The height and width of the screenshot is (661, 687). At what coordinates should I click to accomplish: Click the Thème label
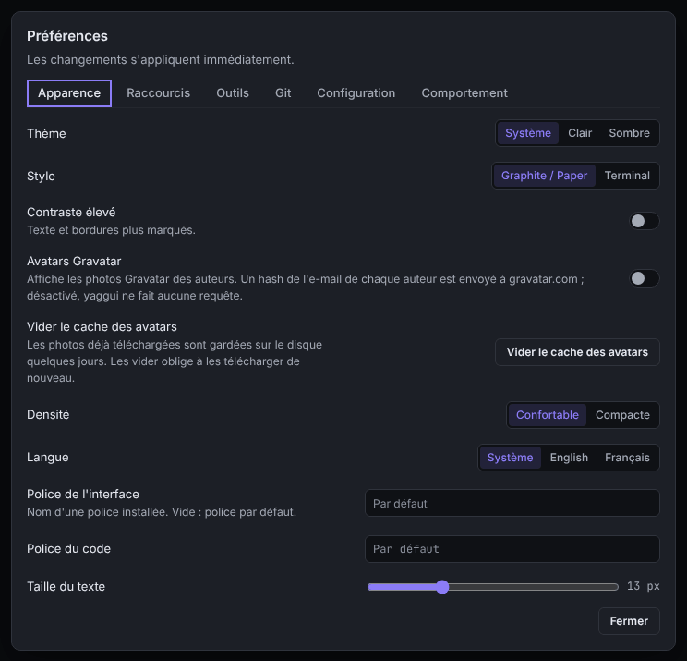(46, 133)
